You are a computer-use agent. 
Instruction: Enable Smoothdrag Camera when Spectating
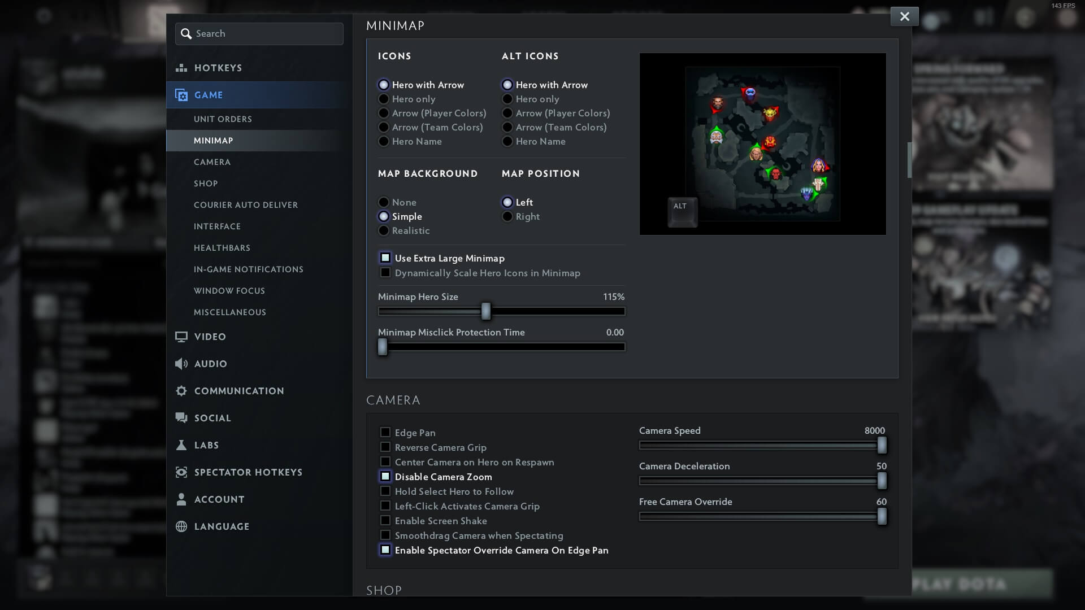pyautogui.click(x=385, y=535)
